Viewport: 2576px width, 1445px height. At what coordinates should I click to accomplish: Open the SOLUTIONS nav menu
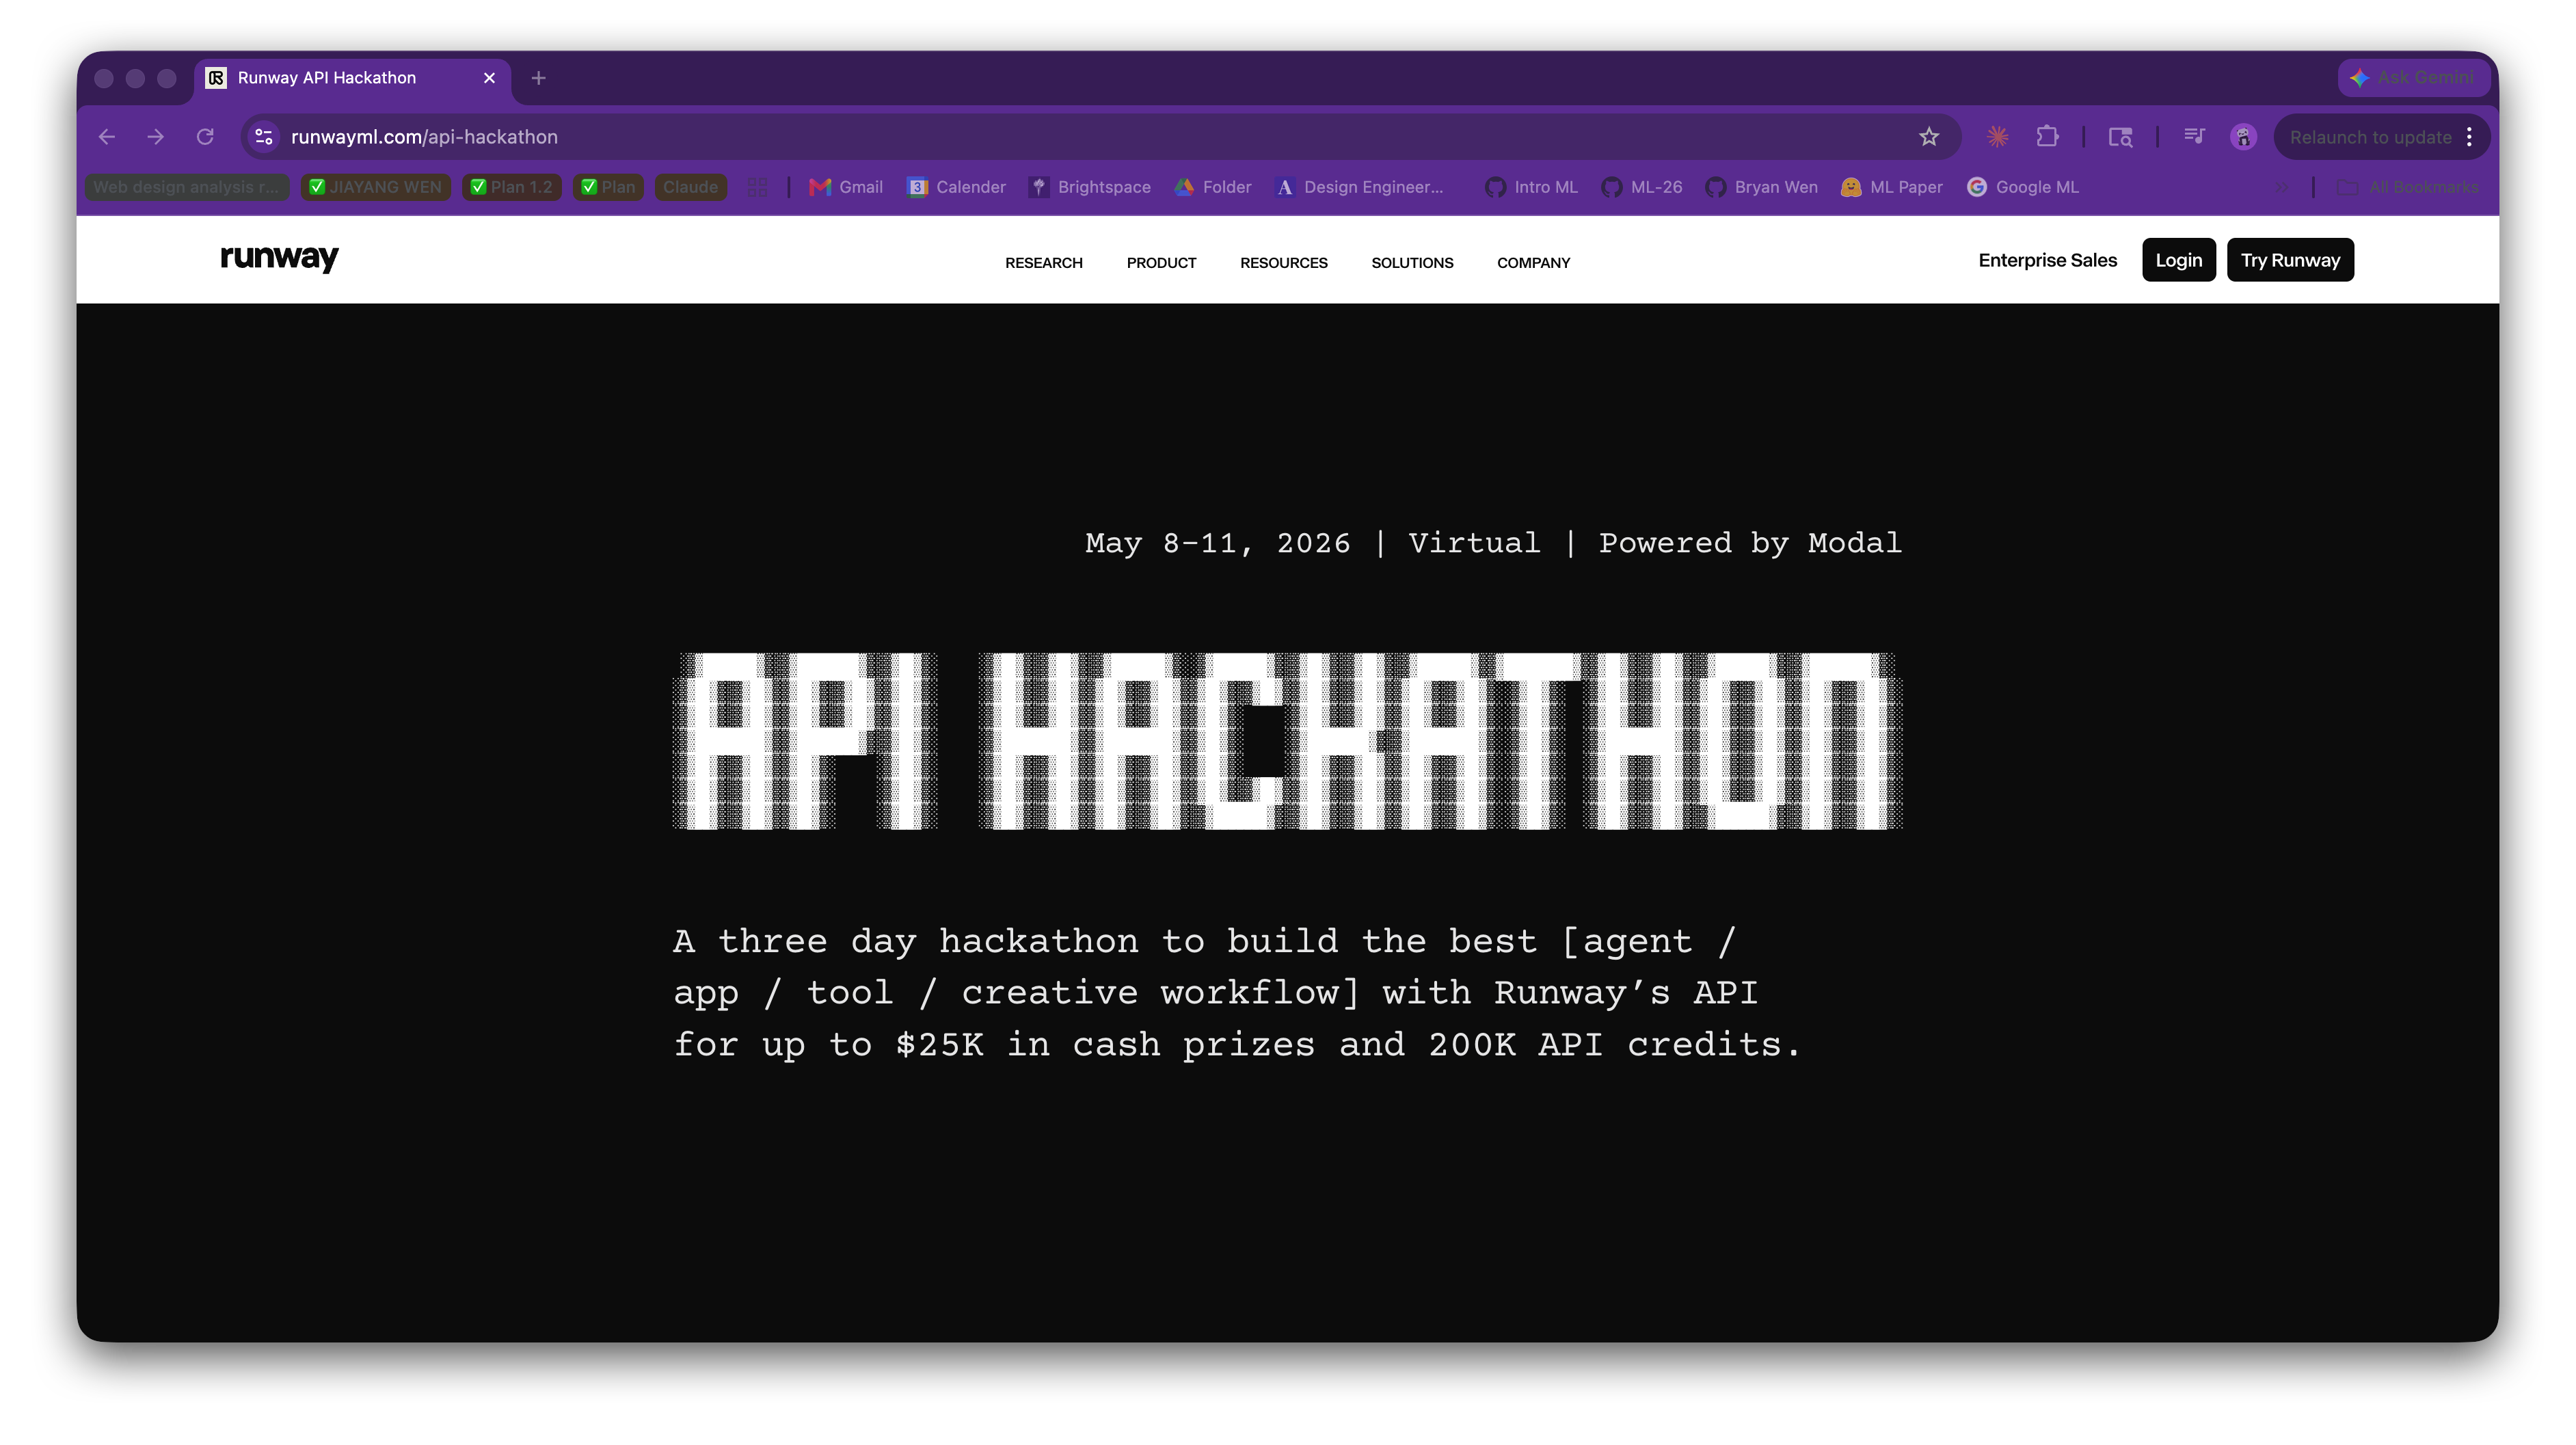(x=1412, y=263)
